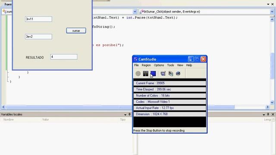Click the Codec : Microsoft Video 1 row

169,102
